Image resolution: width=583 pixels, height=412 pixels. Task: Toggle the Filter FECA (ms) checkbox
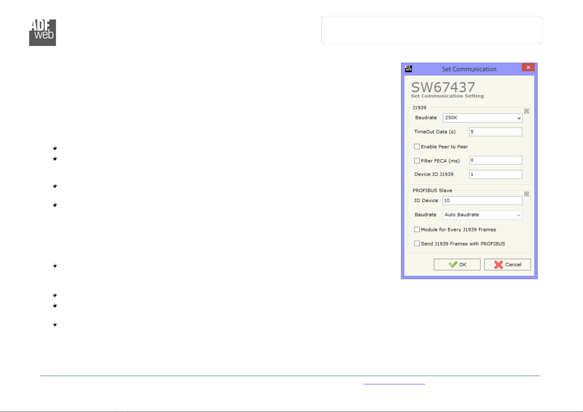coord(417,161)
